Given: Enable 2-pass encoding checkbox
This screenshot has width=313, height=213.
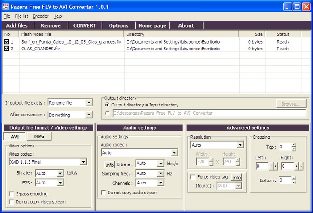Looking at the screenshot, I should pyautogui.click(x=12, y=194).
